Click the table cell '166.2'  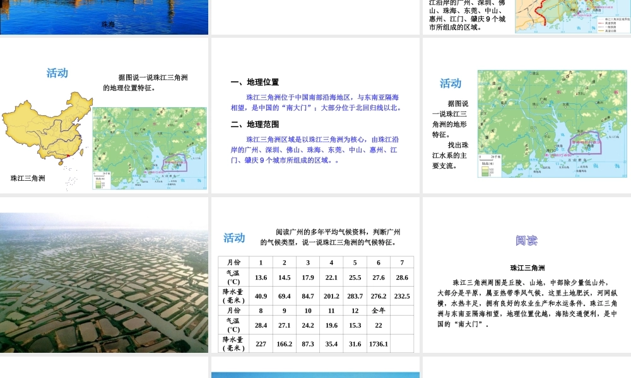[284, 344]
